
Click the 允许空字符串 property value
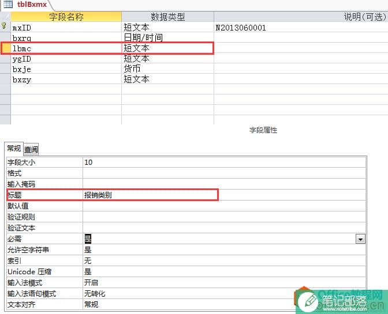click(x=224, y=249)
